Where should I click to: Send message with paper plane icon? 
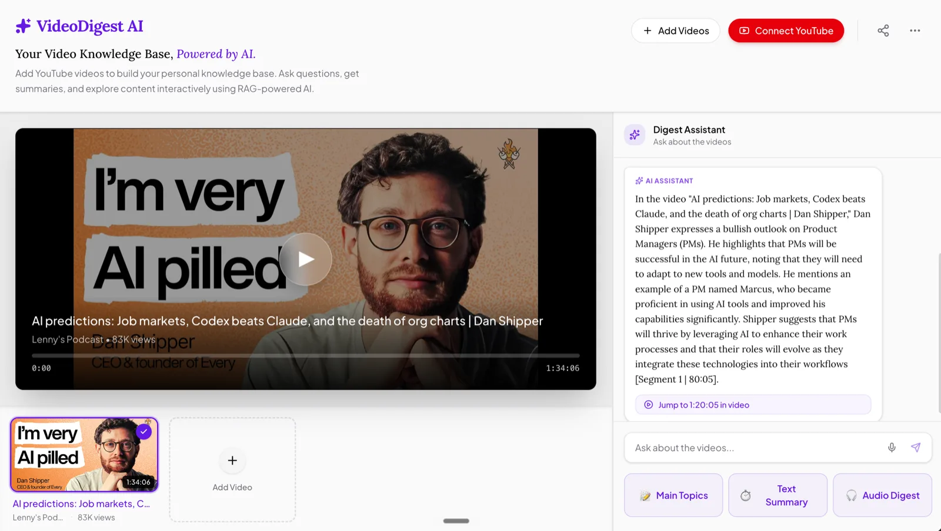[x=916, y=448]
